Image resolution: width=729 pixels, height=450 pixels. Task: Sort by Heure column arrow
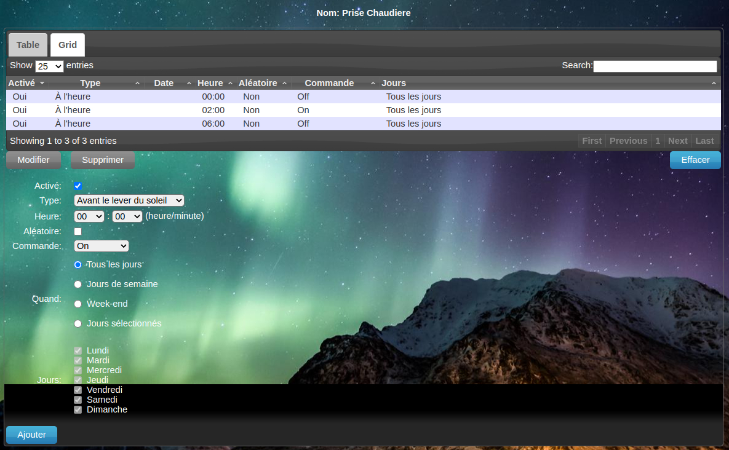pos(231,83)
